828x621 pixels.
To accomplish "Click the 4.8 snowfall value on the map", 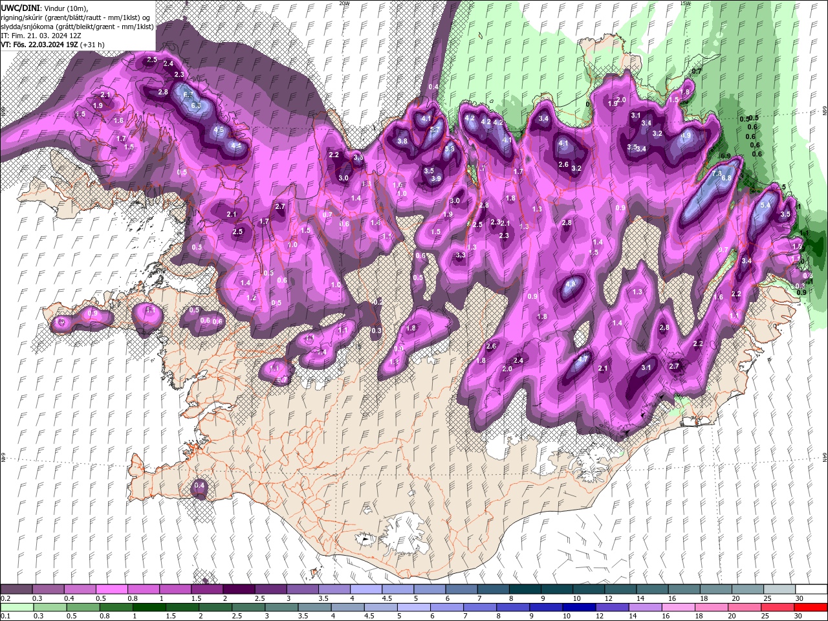I will coord(571,283).
